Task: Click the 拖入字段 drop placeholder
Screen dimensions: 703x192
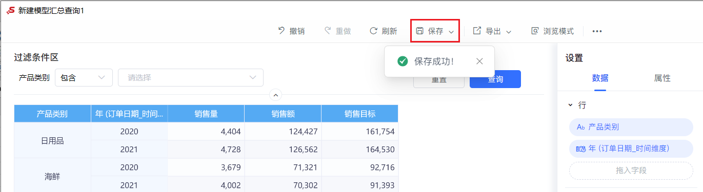Action: pos(631,170)
